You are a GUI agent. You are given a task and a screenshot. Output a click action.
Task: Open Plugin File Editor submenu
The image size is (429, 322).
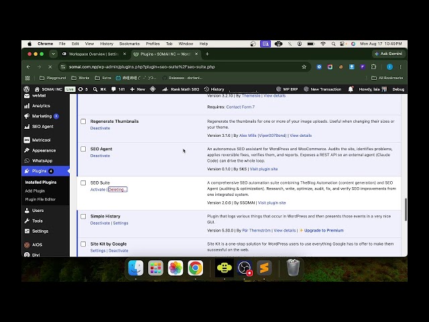click(40, 199)
